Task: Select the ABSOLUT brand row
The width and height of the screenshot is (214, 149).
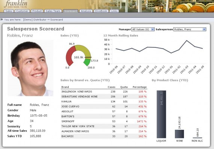Action: pos(104,111)
